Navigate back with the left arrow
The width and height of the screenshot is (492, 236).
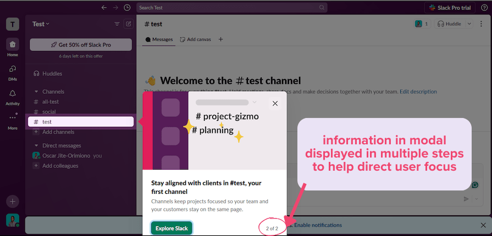(x=104, y=8)
